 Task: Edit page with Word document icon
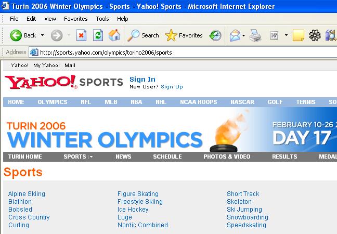tap(274, 35)
